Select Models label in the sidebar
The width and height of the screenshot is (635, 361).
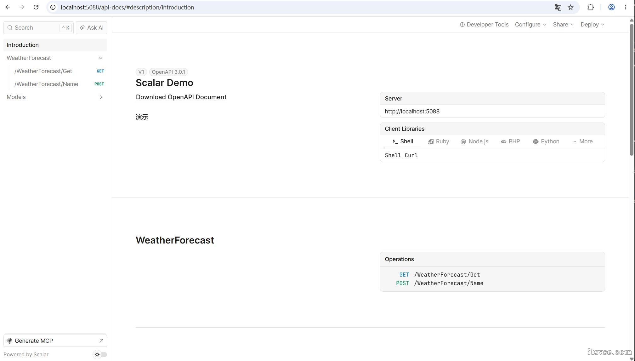(16, 97)
